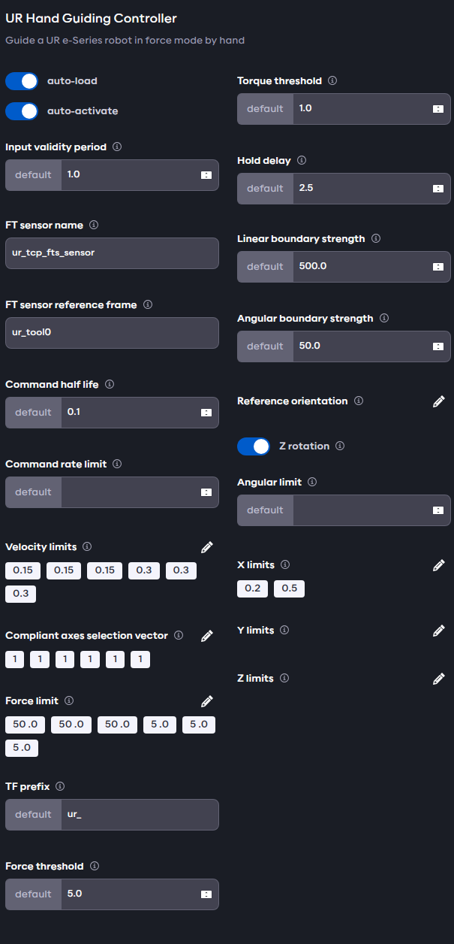Edit the X limits values
The image size is (454, 944).
(x=439, y=565)
